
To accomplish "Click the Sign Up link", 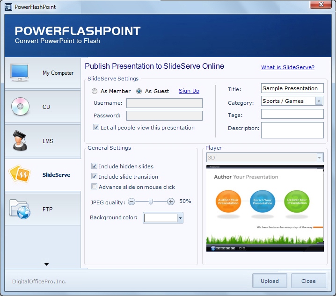I will (x=189, y=91).
